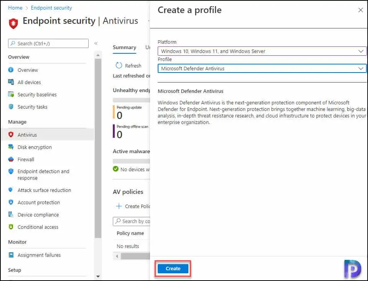
Task: Select Security baselines menu item
Action: [x=37, y=94]
